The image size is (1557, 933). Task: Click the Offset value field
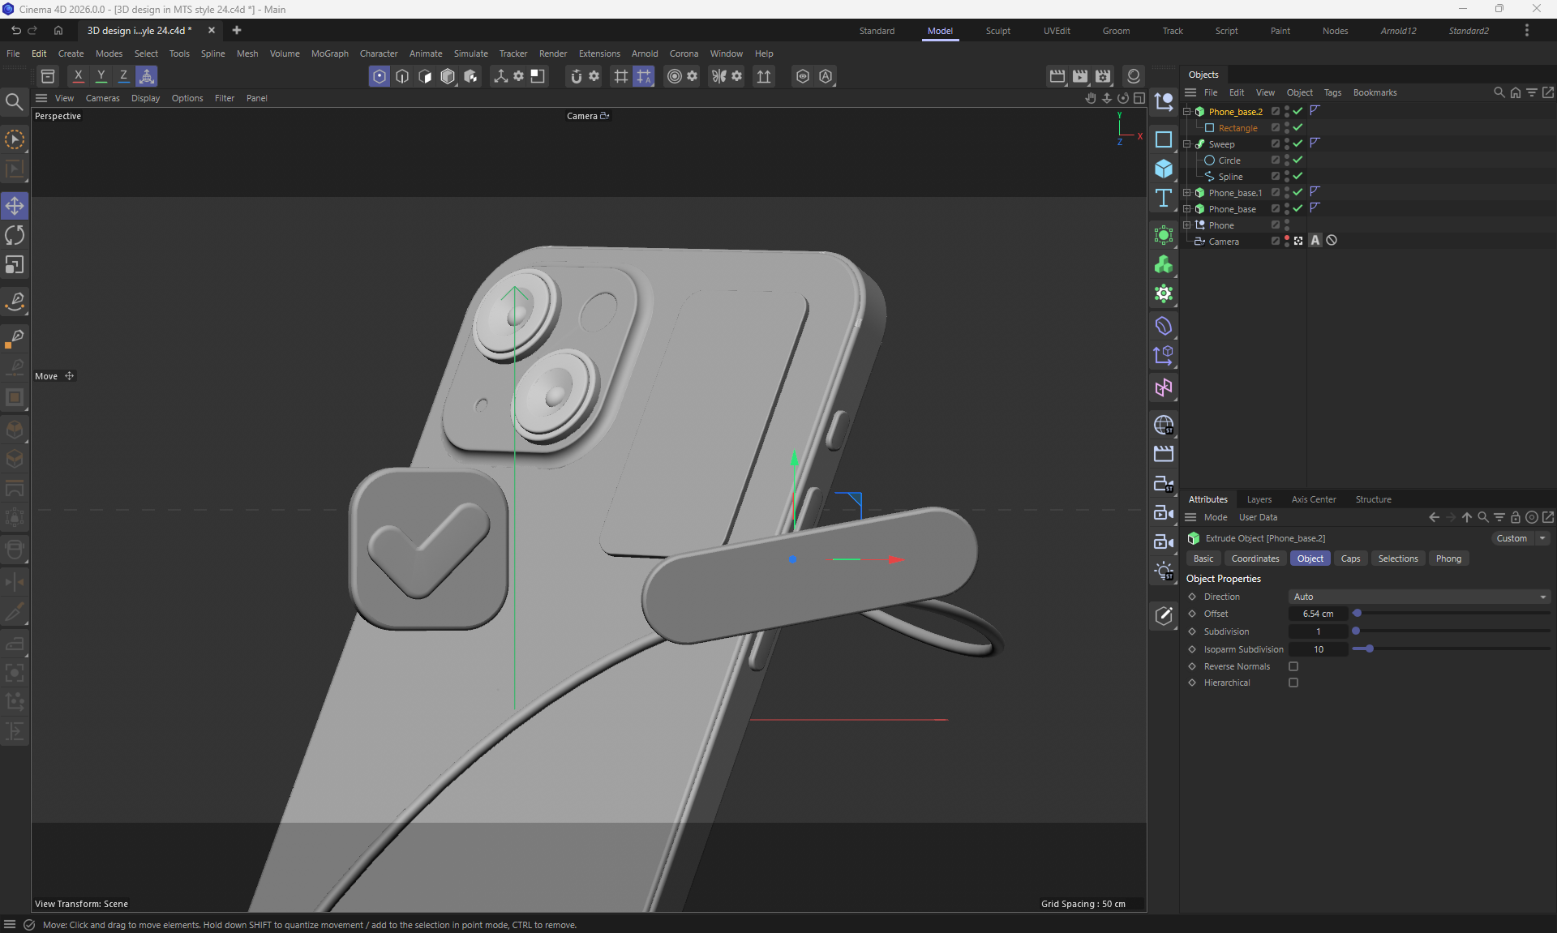pos(1318,614)
